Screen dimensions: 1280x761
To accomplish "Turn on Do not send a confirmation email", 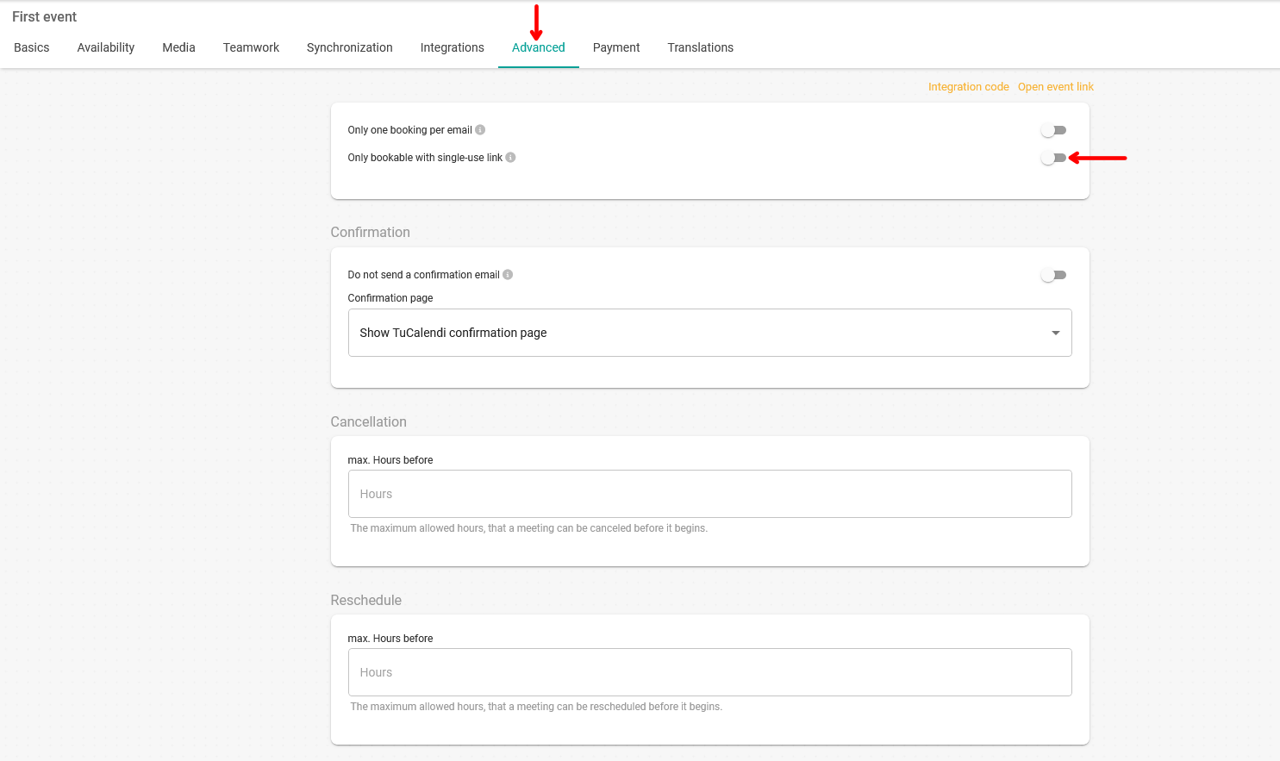I will (x=1053, y=275).
